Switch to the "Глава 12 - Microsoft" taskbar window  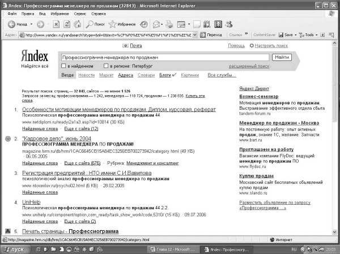(173, 249)
